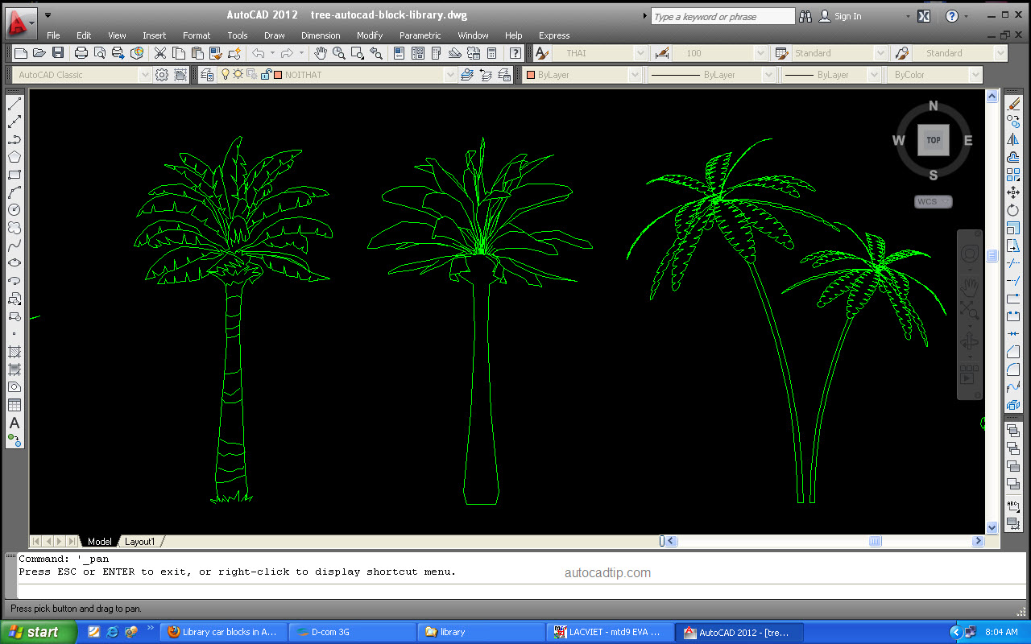Expand the ByColor plot style dropdown

click(x=975, y=75)
